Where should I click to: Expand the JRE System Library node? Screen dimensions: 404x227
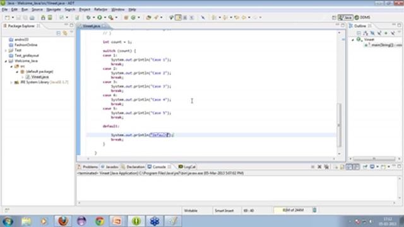click(x=11, y=83)
